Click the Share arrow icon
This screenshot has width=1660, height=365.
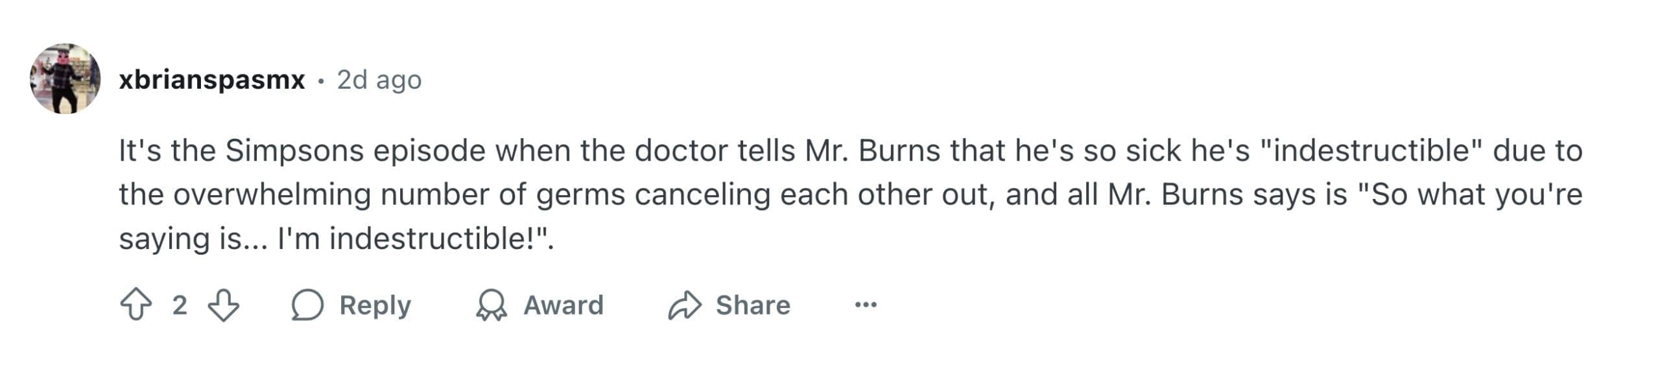(x=685, y=305)
